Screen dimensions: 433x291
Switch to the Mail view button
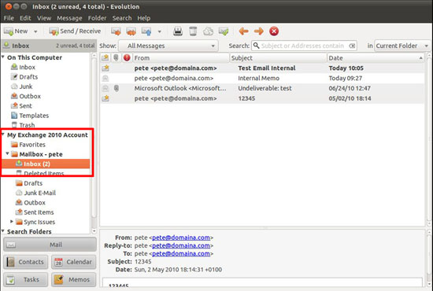[50, 245]
